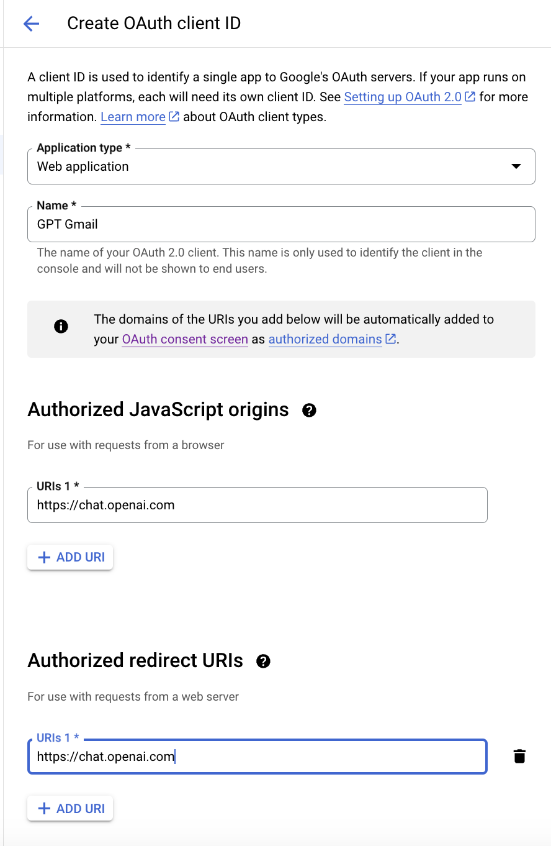Click the redirect URIs 1 text field

pos(257,757)
